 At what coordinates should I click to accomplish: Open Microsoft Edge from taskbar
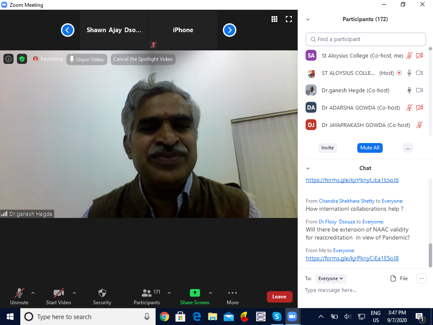click(x=197, y=317)
